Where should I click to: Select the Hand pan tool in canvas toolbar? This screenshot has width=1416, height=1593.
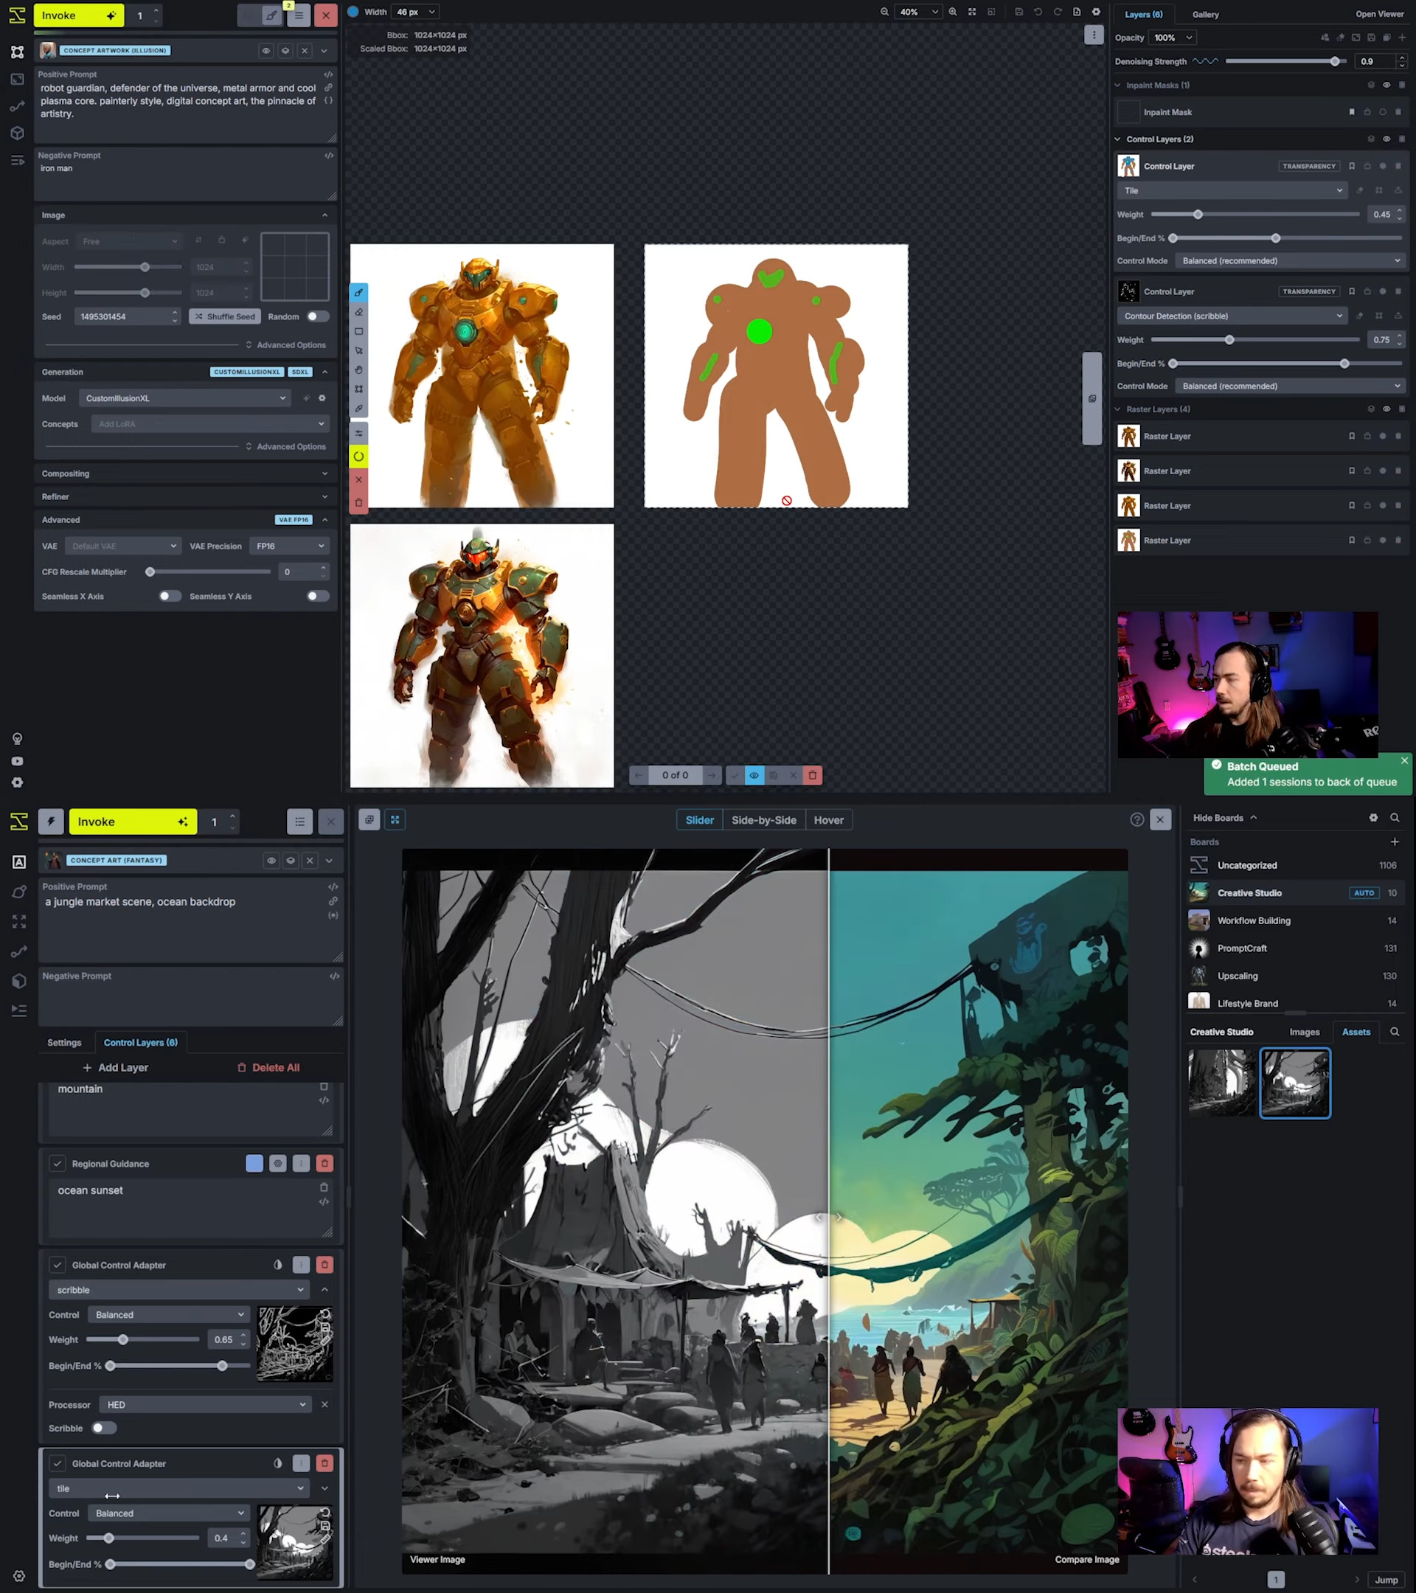pos(358,369)
